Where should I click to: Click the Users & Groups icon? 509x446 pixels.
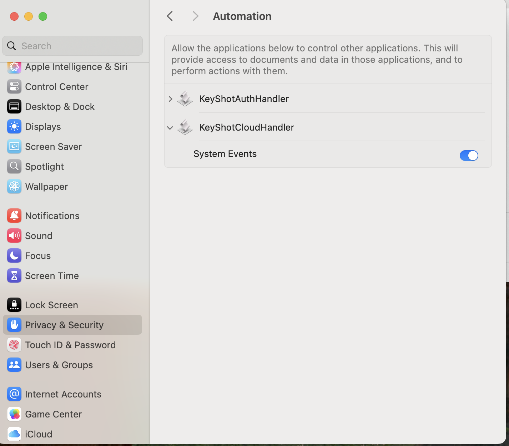14,365
